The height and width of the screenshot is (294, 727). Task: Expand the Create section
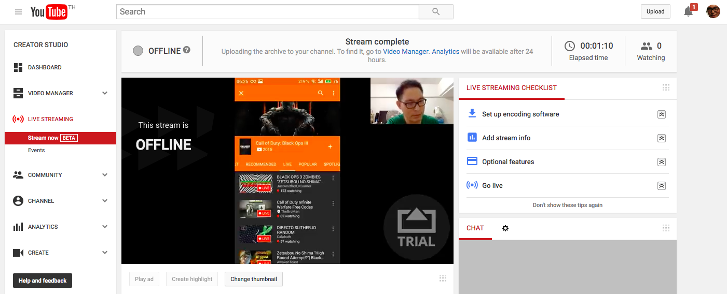[105, 253]
